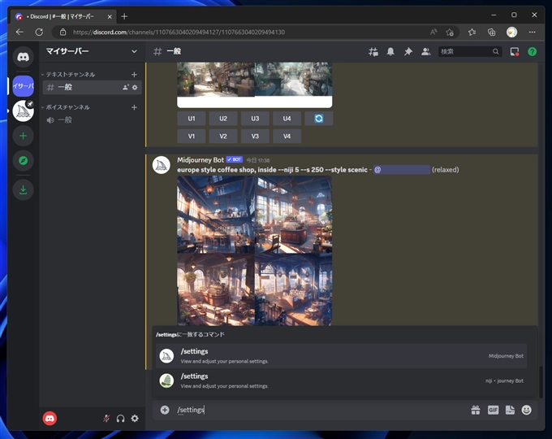552x439 pixels.
Task: Expand the マイサーバー server dropdown menu
Action: point(134,51)
